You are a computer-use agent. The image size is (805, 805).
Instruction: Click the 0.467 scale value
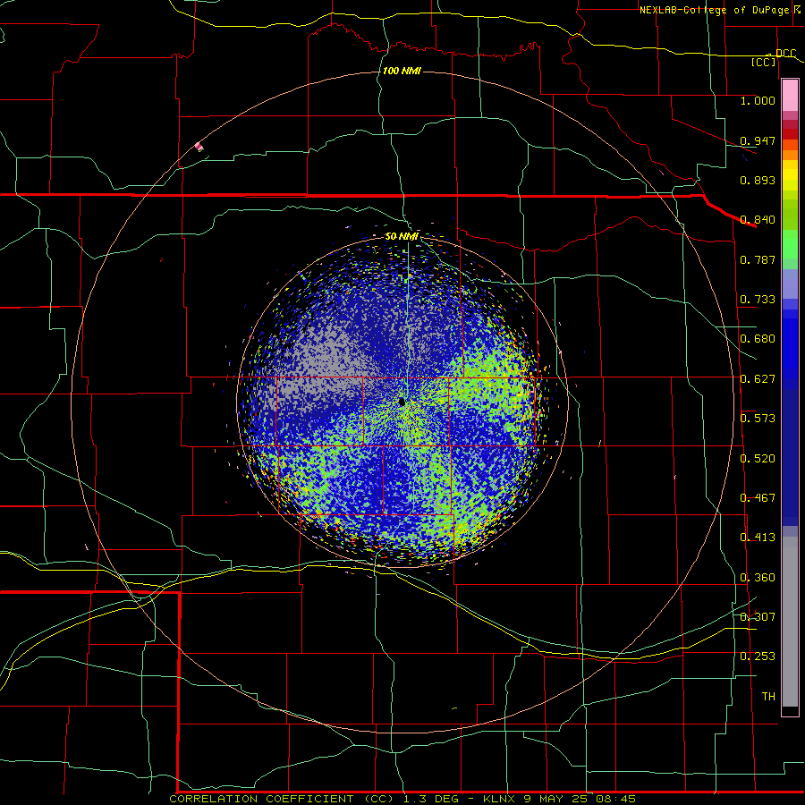[758, 498]
